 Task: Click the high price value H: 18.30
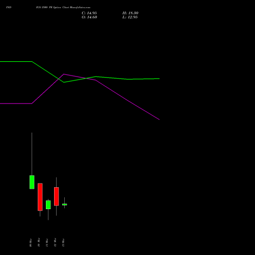[130, 13]
